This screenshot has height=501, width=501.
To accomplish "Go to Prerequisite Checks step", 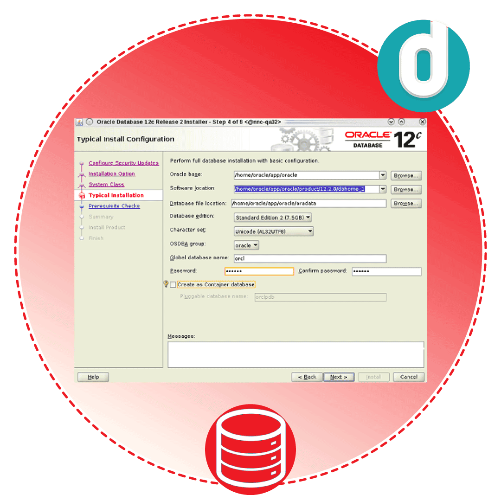I will pos(114,206).
